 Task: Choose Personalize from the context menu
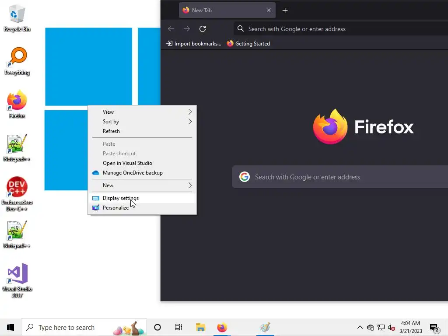(x=142, y=208)
